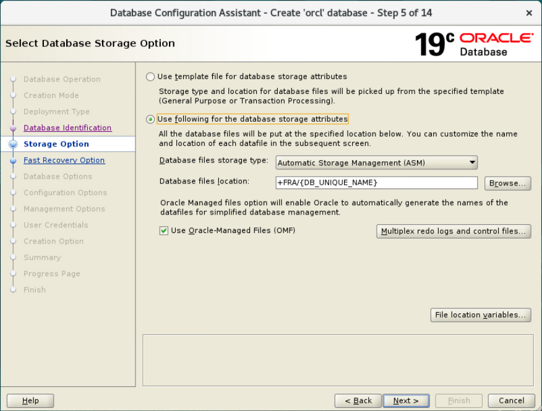Click 'Summary' step label
This screenshot has width=542, height=411.
point(42,258)
